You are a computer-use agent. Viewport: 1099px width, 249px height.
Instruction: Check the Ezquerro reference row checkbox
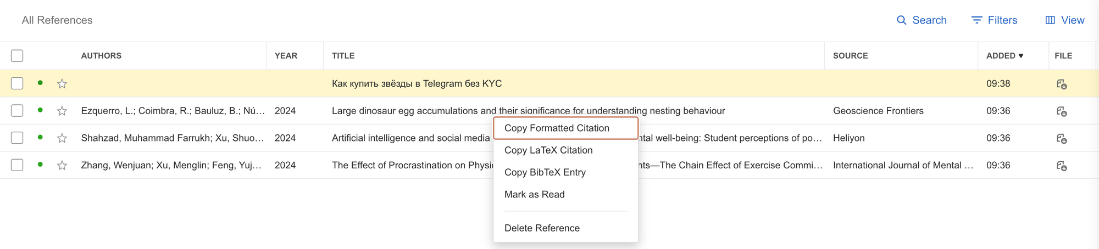17,111
